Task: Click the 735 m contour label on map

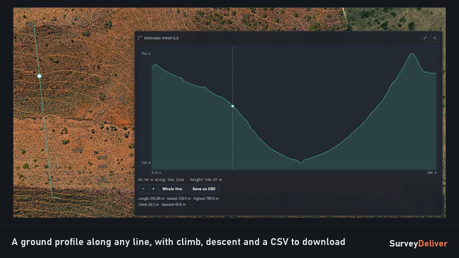Action: (x=22, y=99)
